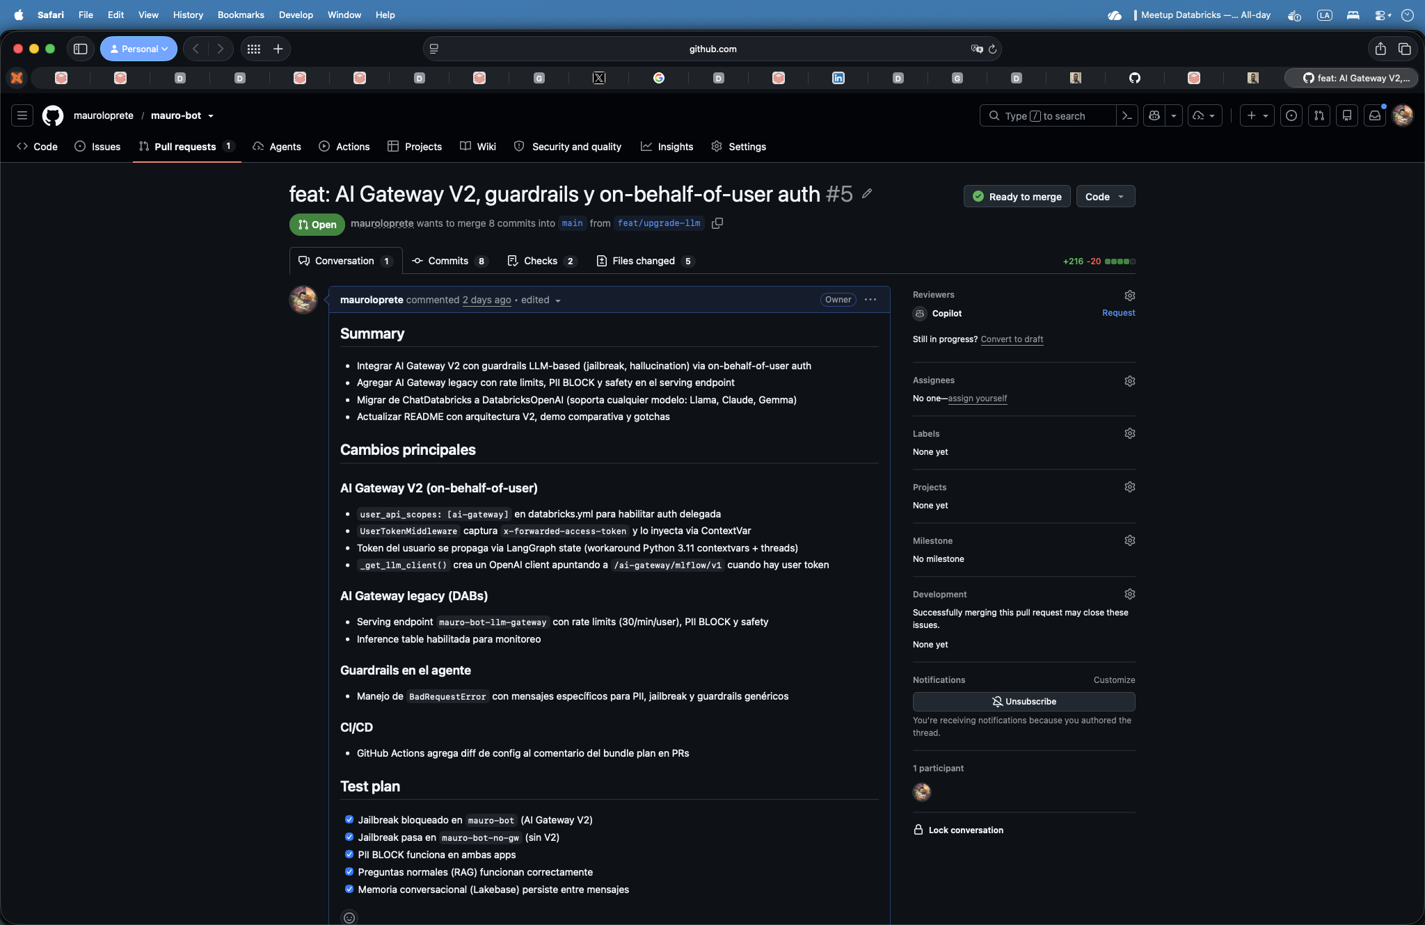Switch to the Commits tab

click(x=449, y=261)
